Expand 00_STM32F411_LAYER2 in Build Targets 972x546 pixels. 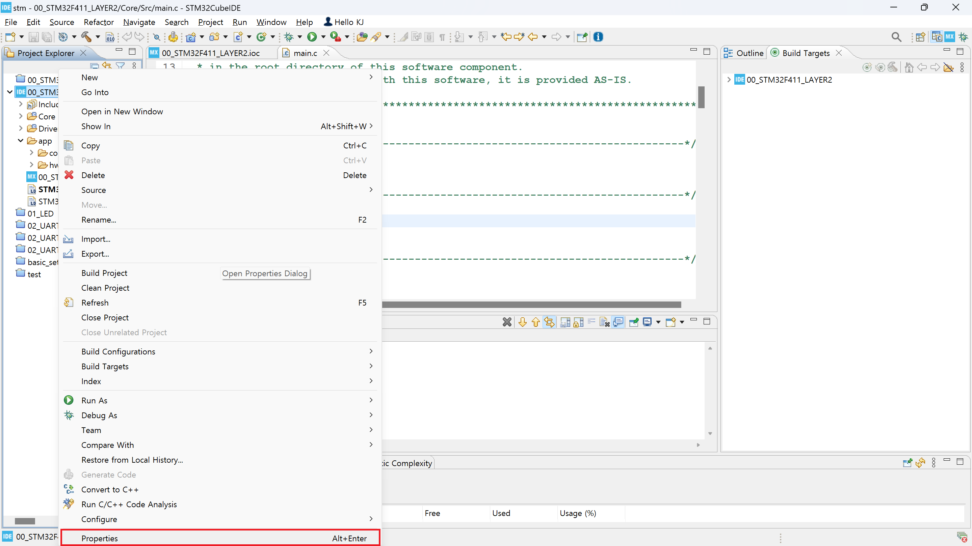click(x=729, y=80)
